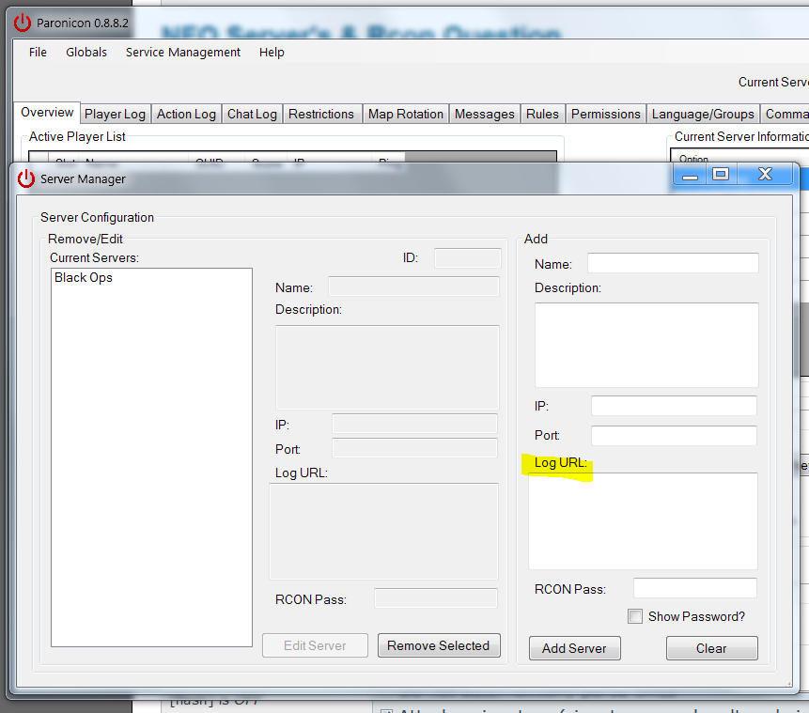Open the Globals menu
The height and width of the screenshot is (713, 809).
[86, 53]
